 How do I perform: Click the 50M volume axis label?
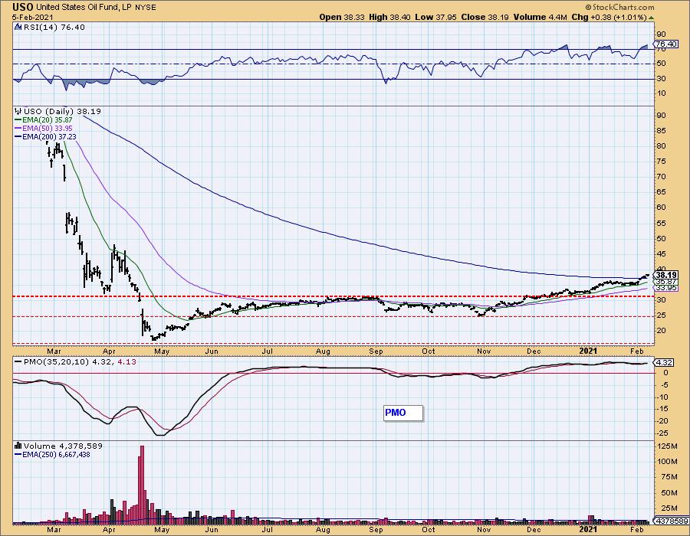tap(669, 493)
